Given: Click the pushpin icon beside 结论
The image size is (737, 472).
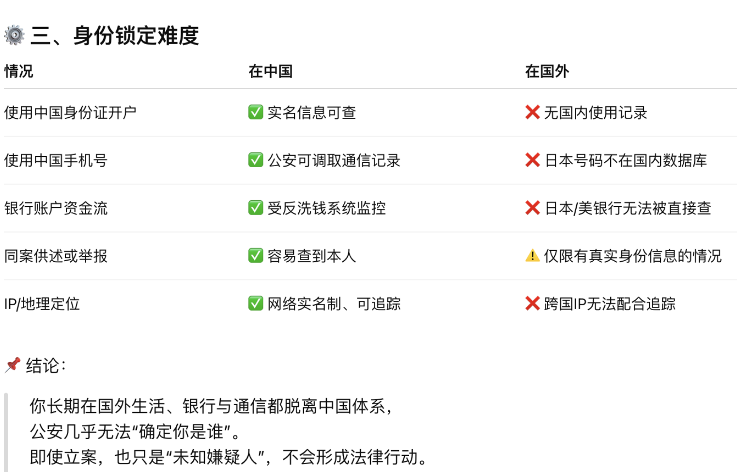Looking at the screenshot, I should click(13, 365).
